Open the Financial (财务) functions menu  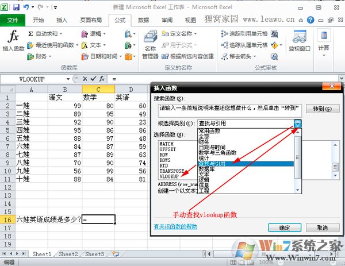tap(39, 56)
